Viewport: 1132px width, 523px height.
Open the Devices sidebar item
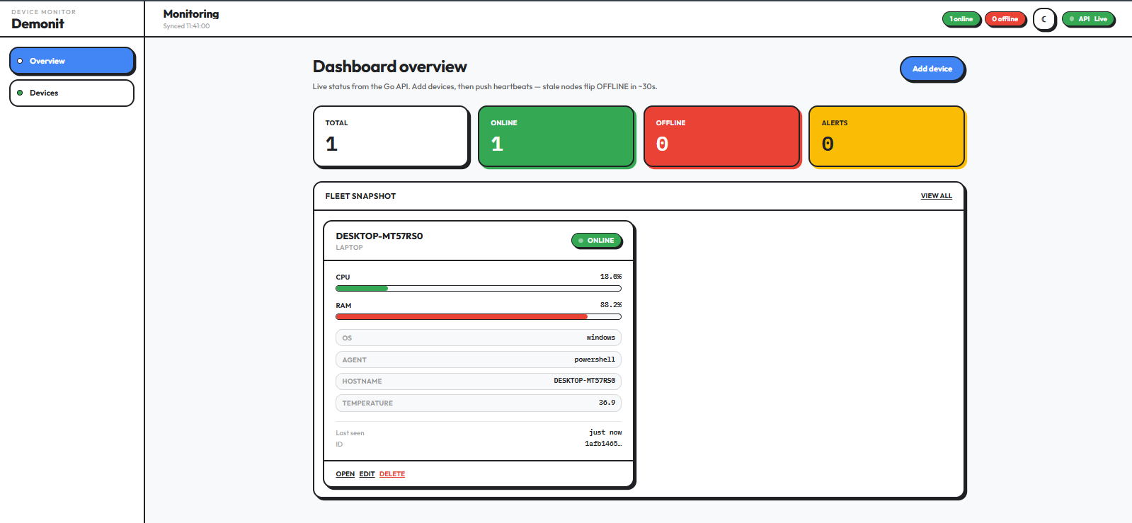coord(72,93)
